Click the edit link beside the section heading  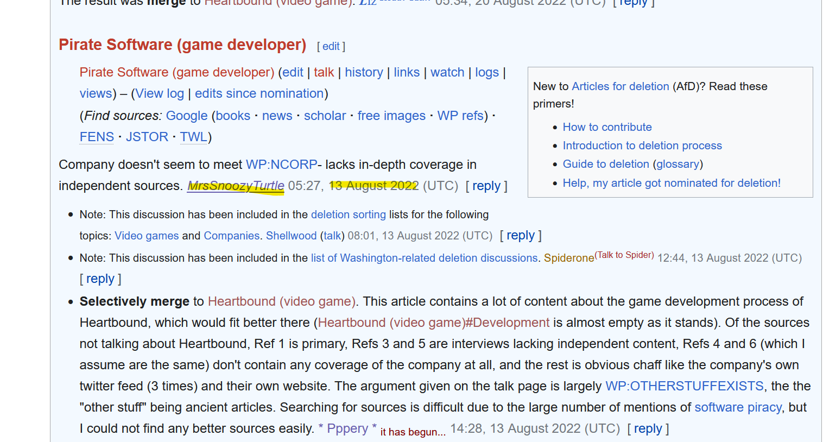(x=331, y=47)
